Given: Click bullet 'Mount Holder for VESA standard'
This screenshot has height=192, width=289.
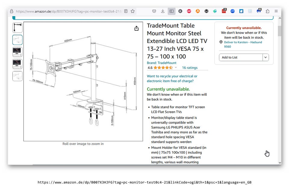Looking at the screenshot, I should pos(179,155).
